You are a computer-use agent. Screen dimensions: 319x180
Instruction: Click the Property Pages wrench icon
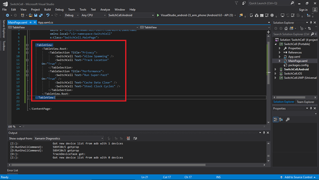[x=288, y=119]
